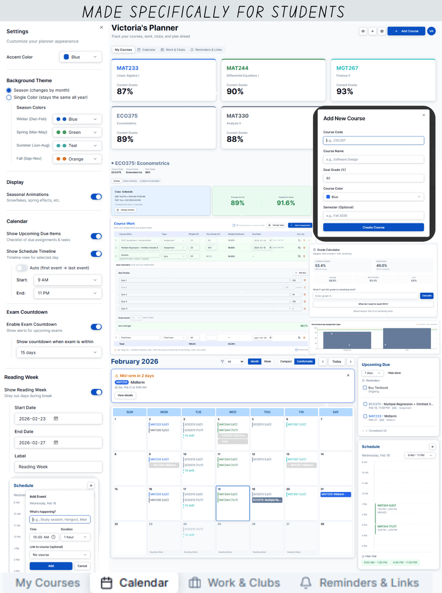The height and width of the screenshot is (593, 442).
Task: Click the Calendar tab icon in the top tab bar
Action: (139, 50)
